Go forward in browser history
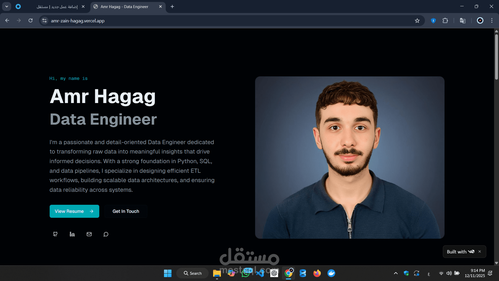The image size is (499, 281). [x=19, y=21]
